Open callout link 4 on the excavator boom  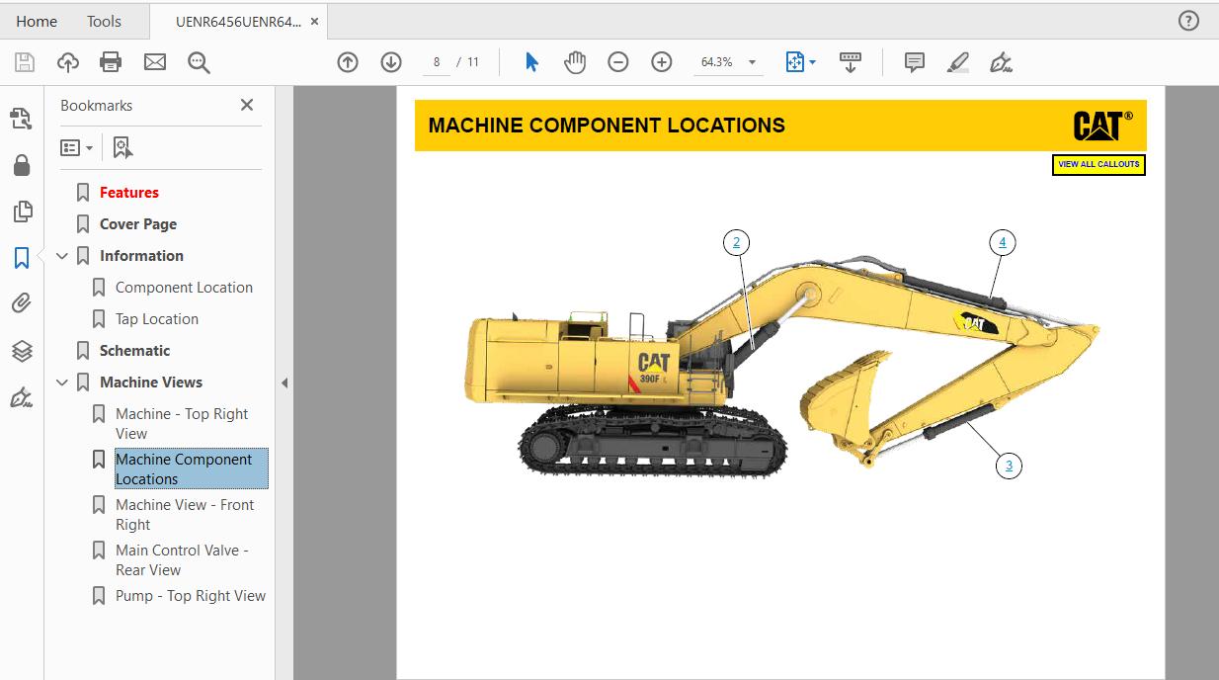pos(1002,240)
